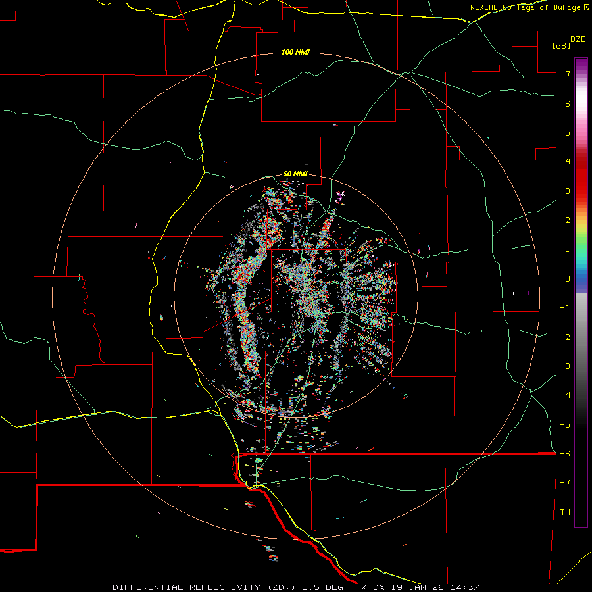
Task: Select the "3" value on color scale
Action: pyautogui.click(x=568, y=191)
